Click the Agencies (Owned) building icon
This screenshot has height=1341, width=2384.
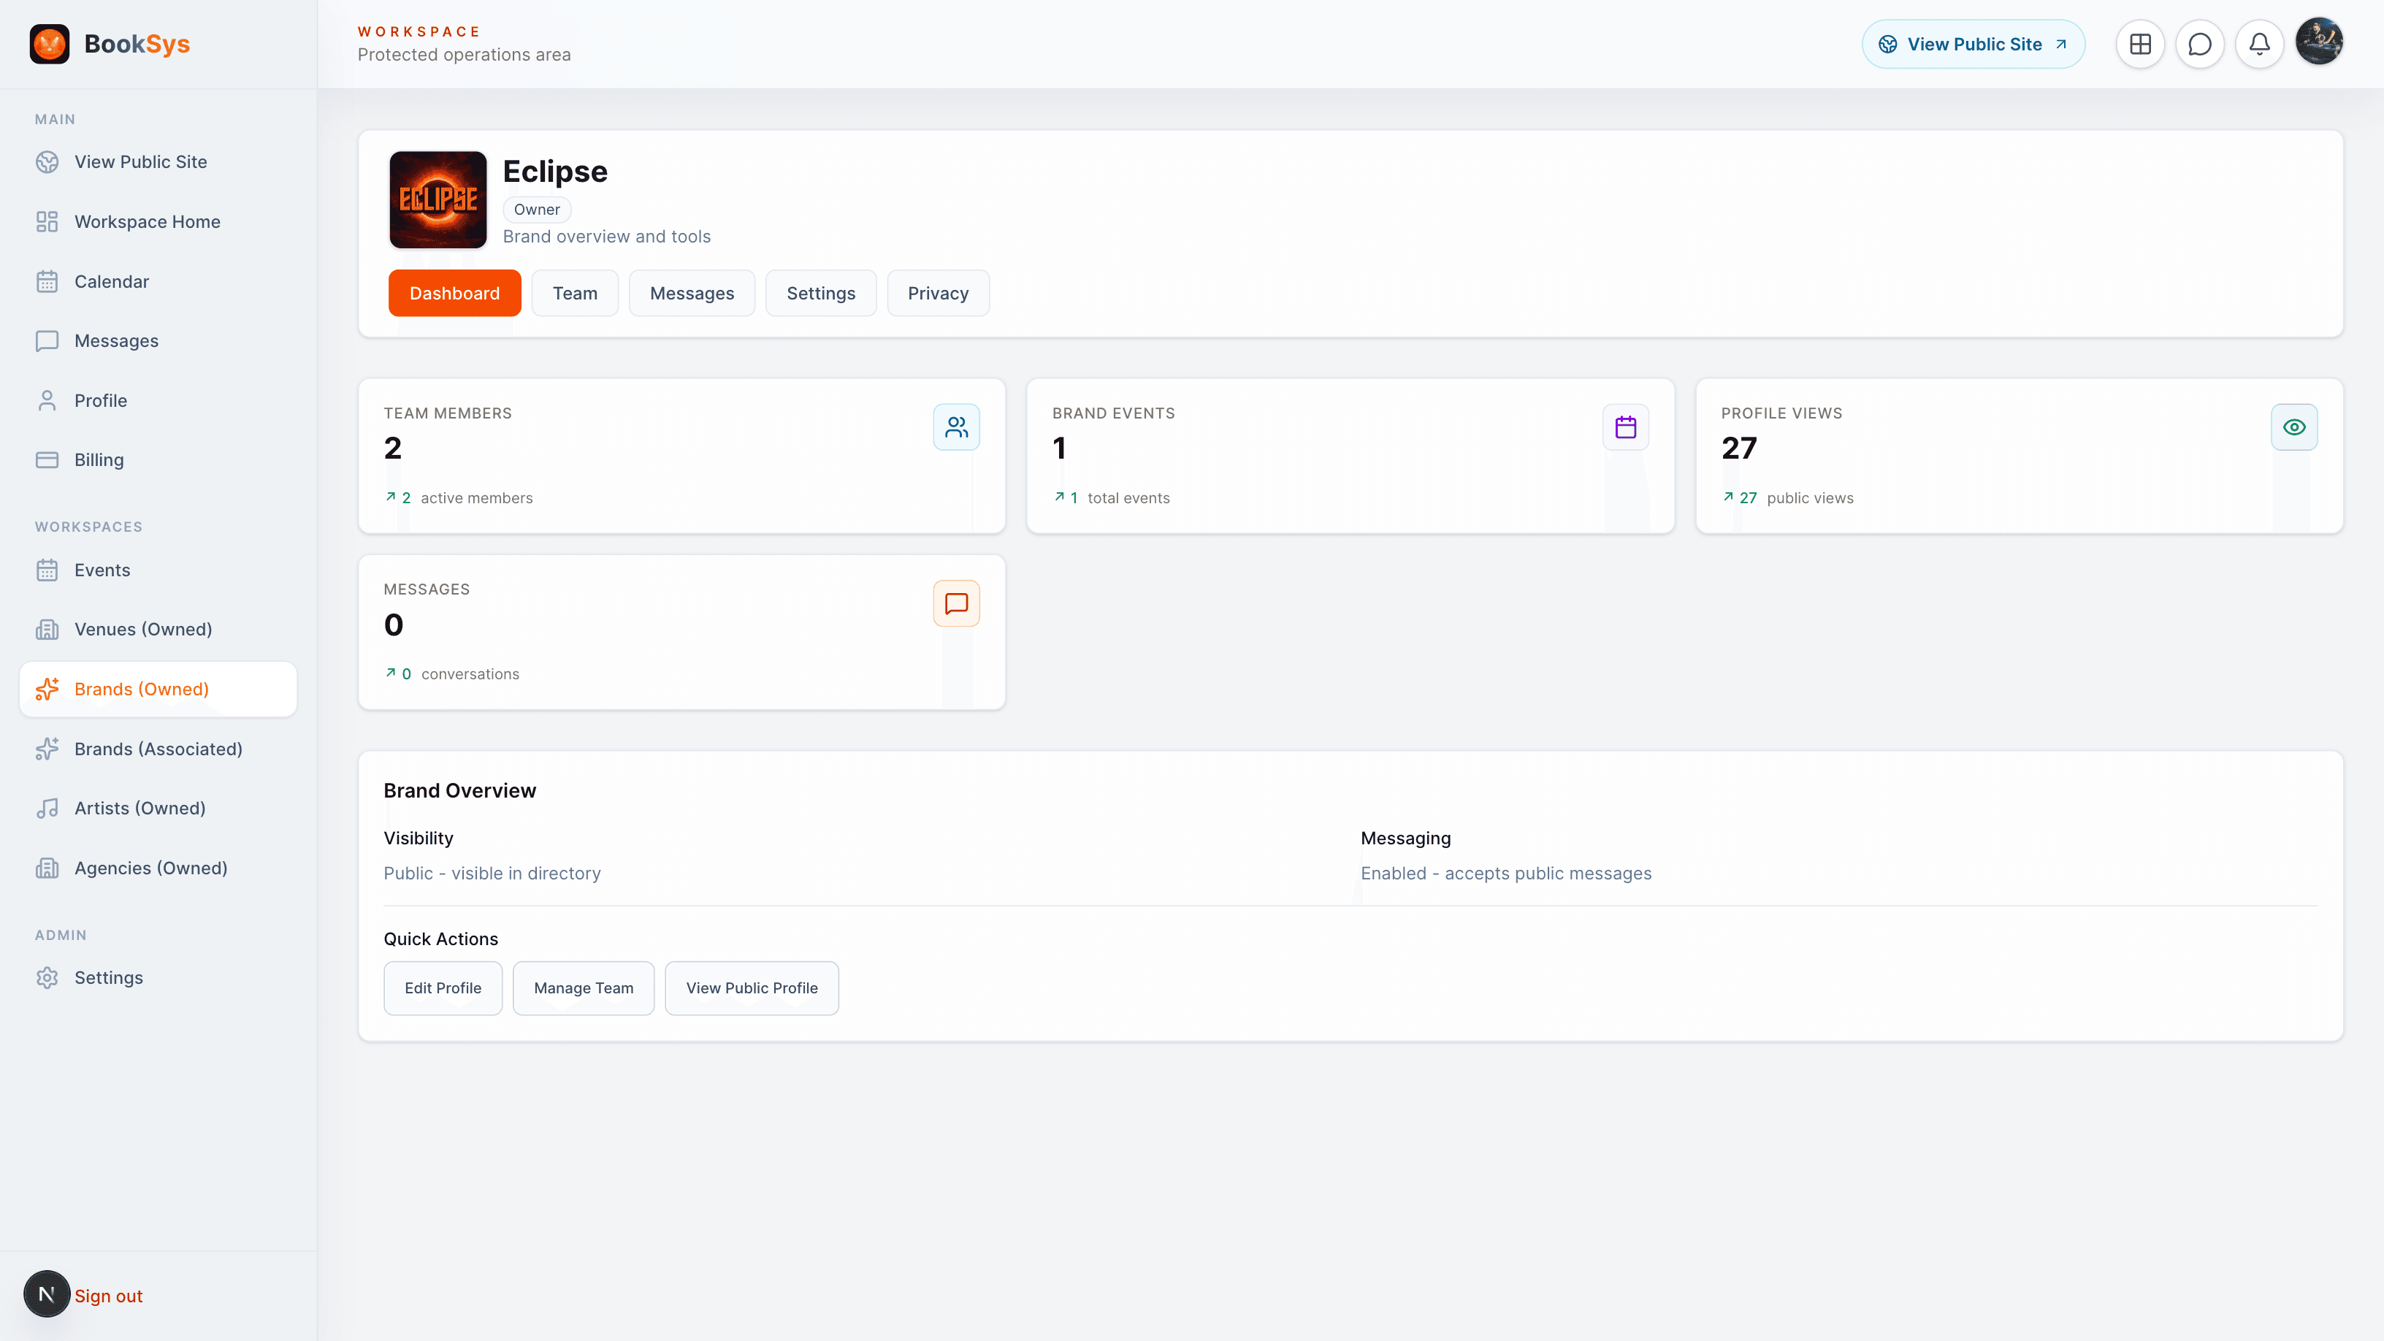point(47,868)
